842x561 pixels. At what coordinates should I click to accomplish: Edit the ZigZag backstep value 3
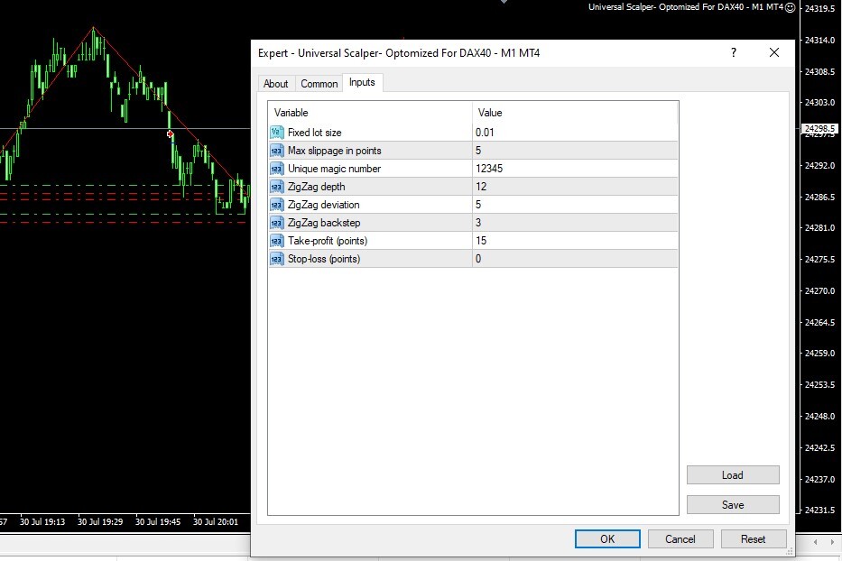tap(575, 223)
